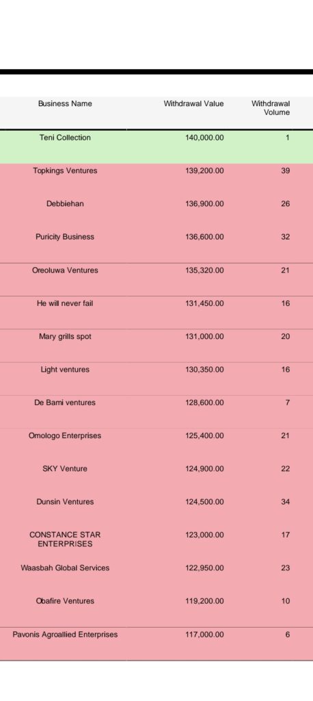Click the Obafire Ventures entry
313x701 pixels.
coord(65,601)
